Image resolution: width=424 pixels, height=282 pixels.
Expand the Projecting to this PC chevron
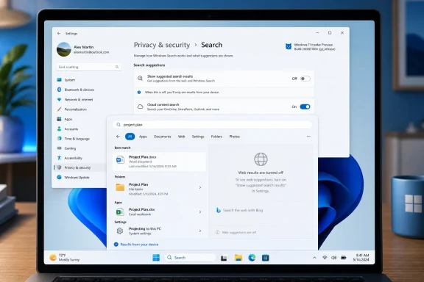pyautogui.click(x=200, y=231)
